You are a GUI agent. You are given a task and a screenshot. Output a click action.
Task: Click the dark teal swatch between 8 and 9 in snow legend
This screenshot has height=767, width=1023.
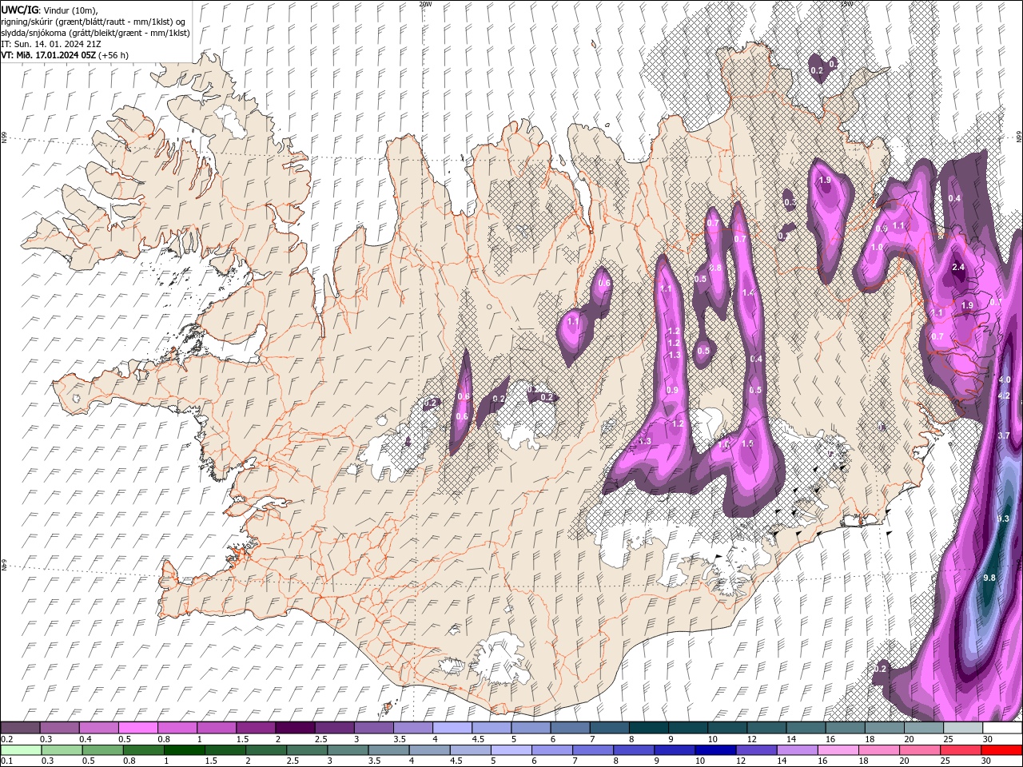tap(649, 728)
